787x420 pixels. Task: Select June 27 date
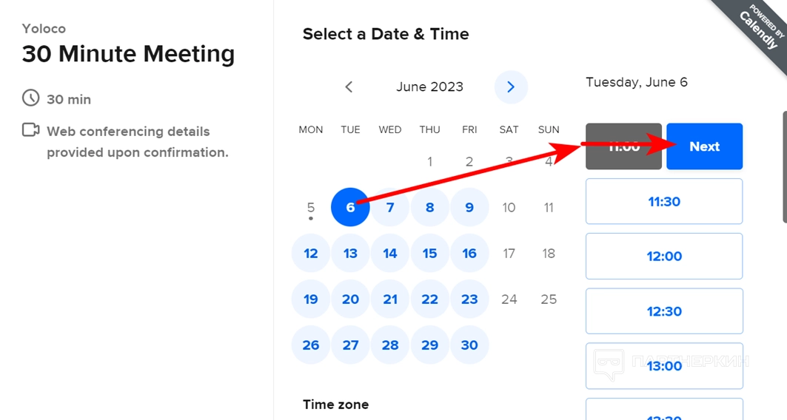click(350, 345)
